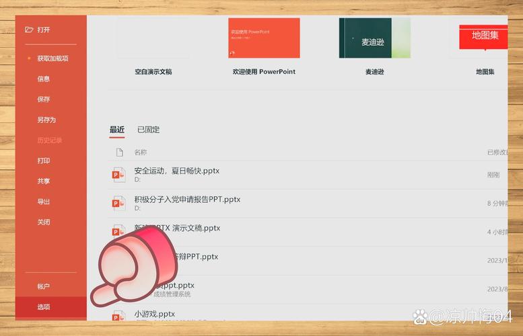Image resolution: width=523 pixels, height=336 pixels.
Task: Select 共享 in the sidebar
Action: [43, 181]
